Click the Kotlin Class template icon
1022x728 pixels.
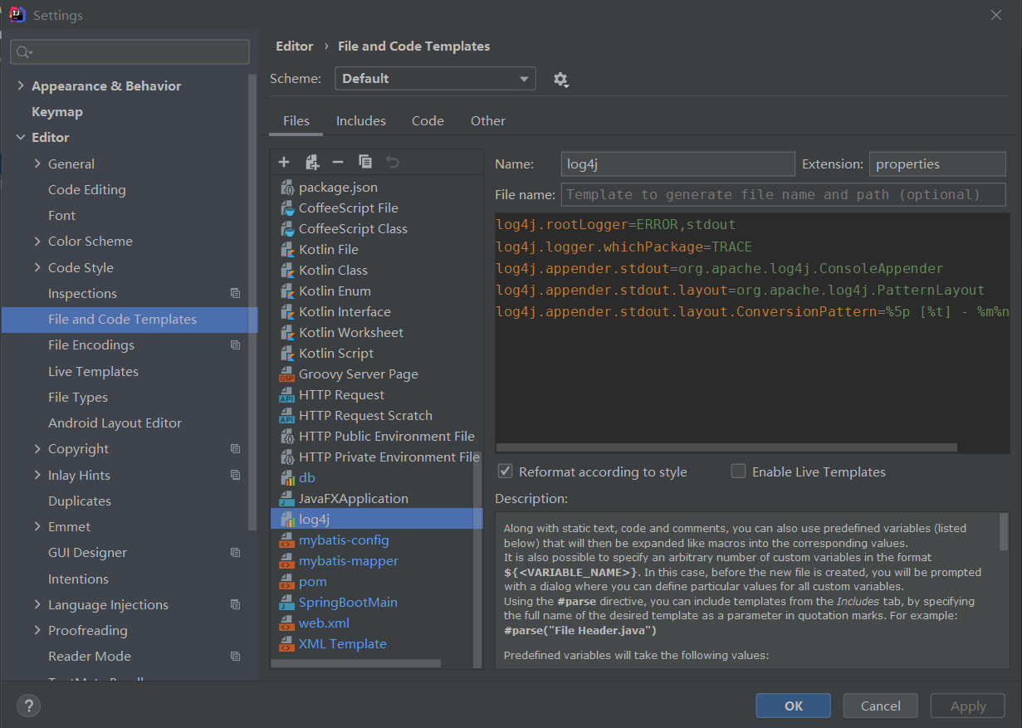pos(286,271)
